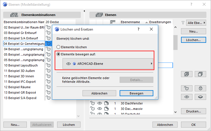Screen dimensions: 211x131
Task: Click the hide layers closed-eye button
Action: click(x=200, y=97)
